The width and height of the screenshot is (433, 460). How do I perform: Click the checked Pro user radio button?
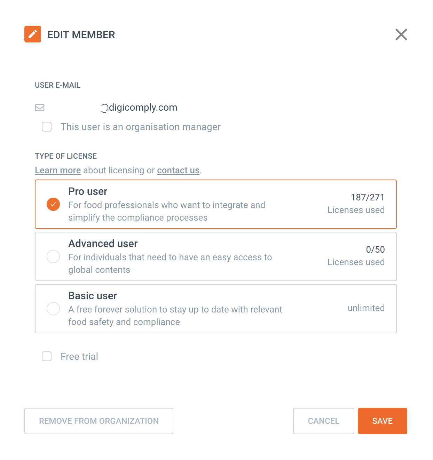point(53,204)
